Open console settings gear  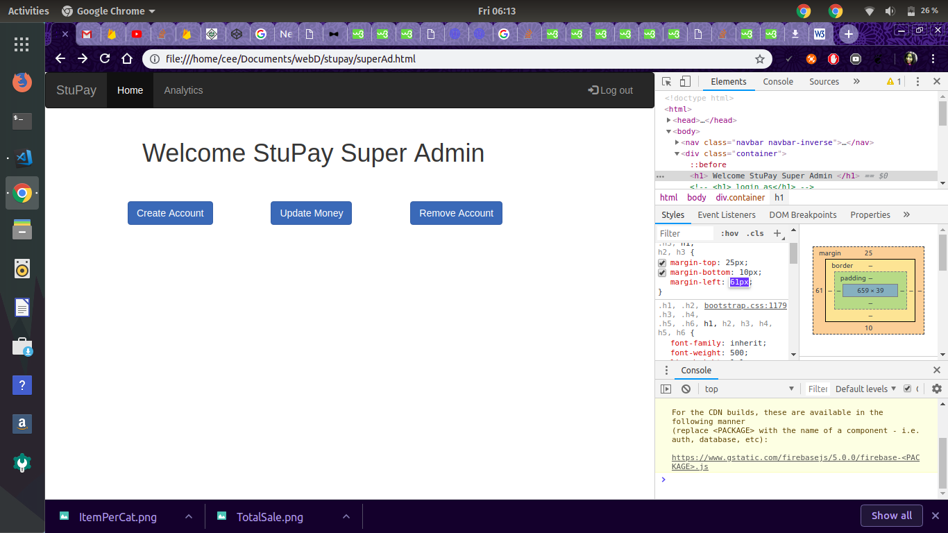[937, 389]
